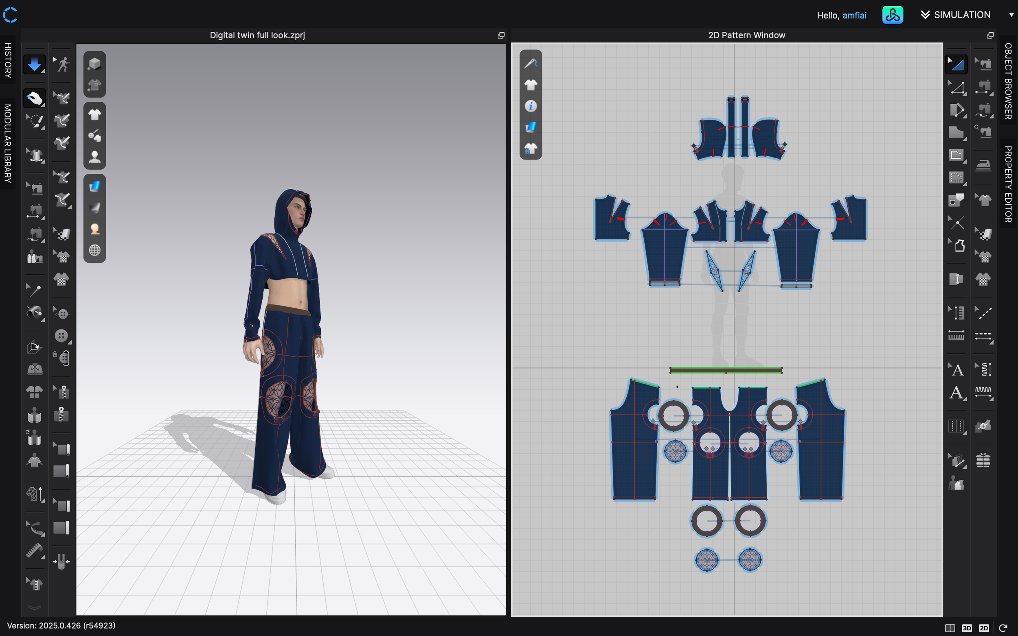Click the dropdown arrow right of SIMULATION
1018x636 pixels.
tap(1011, 15)
